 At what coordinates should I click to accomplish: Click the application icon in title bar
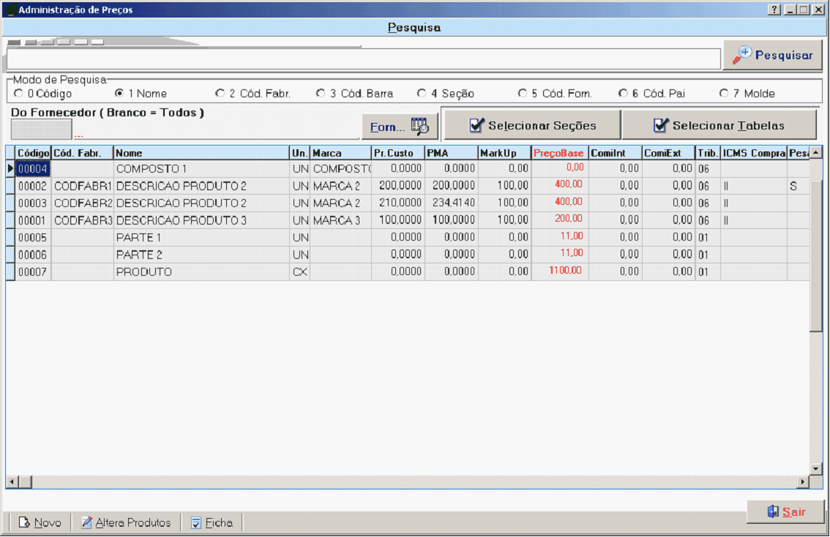point(10,10)
